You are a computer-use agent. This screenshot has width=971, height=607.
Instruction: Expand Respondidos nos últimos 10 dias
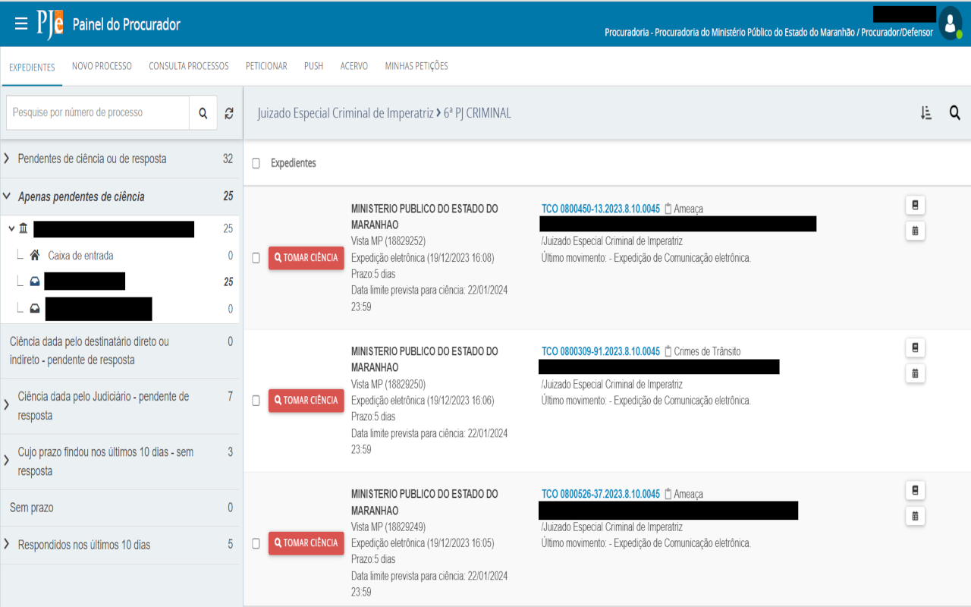[x=7, y=545]
